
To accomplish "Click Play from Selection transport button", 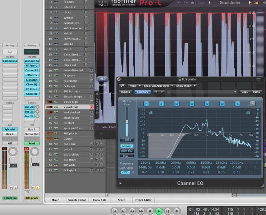I will [x=123, y=211].
